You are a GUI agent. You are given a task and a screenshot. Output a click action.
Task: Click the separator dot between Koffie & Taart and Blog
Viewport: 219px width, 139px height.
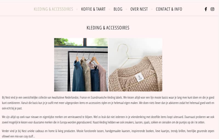pos(109,9)
